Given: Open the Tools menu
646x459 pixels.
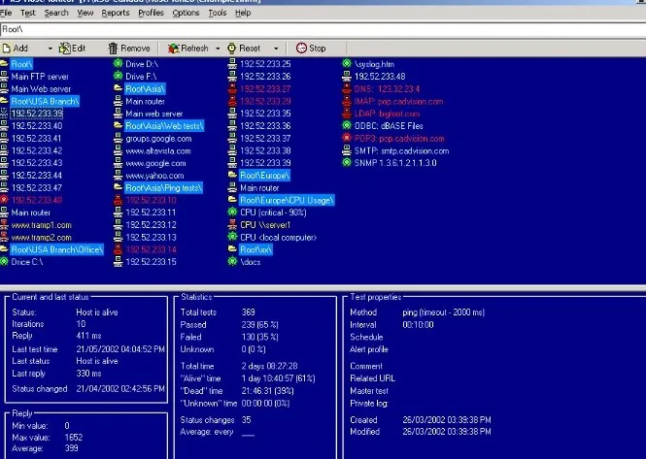Looking at the screenshot, I should [218, 13].
